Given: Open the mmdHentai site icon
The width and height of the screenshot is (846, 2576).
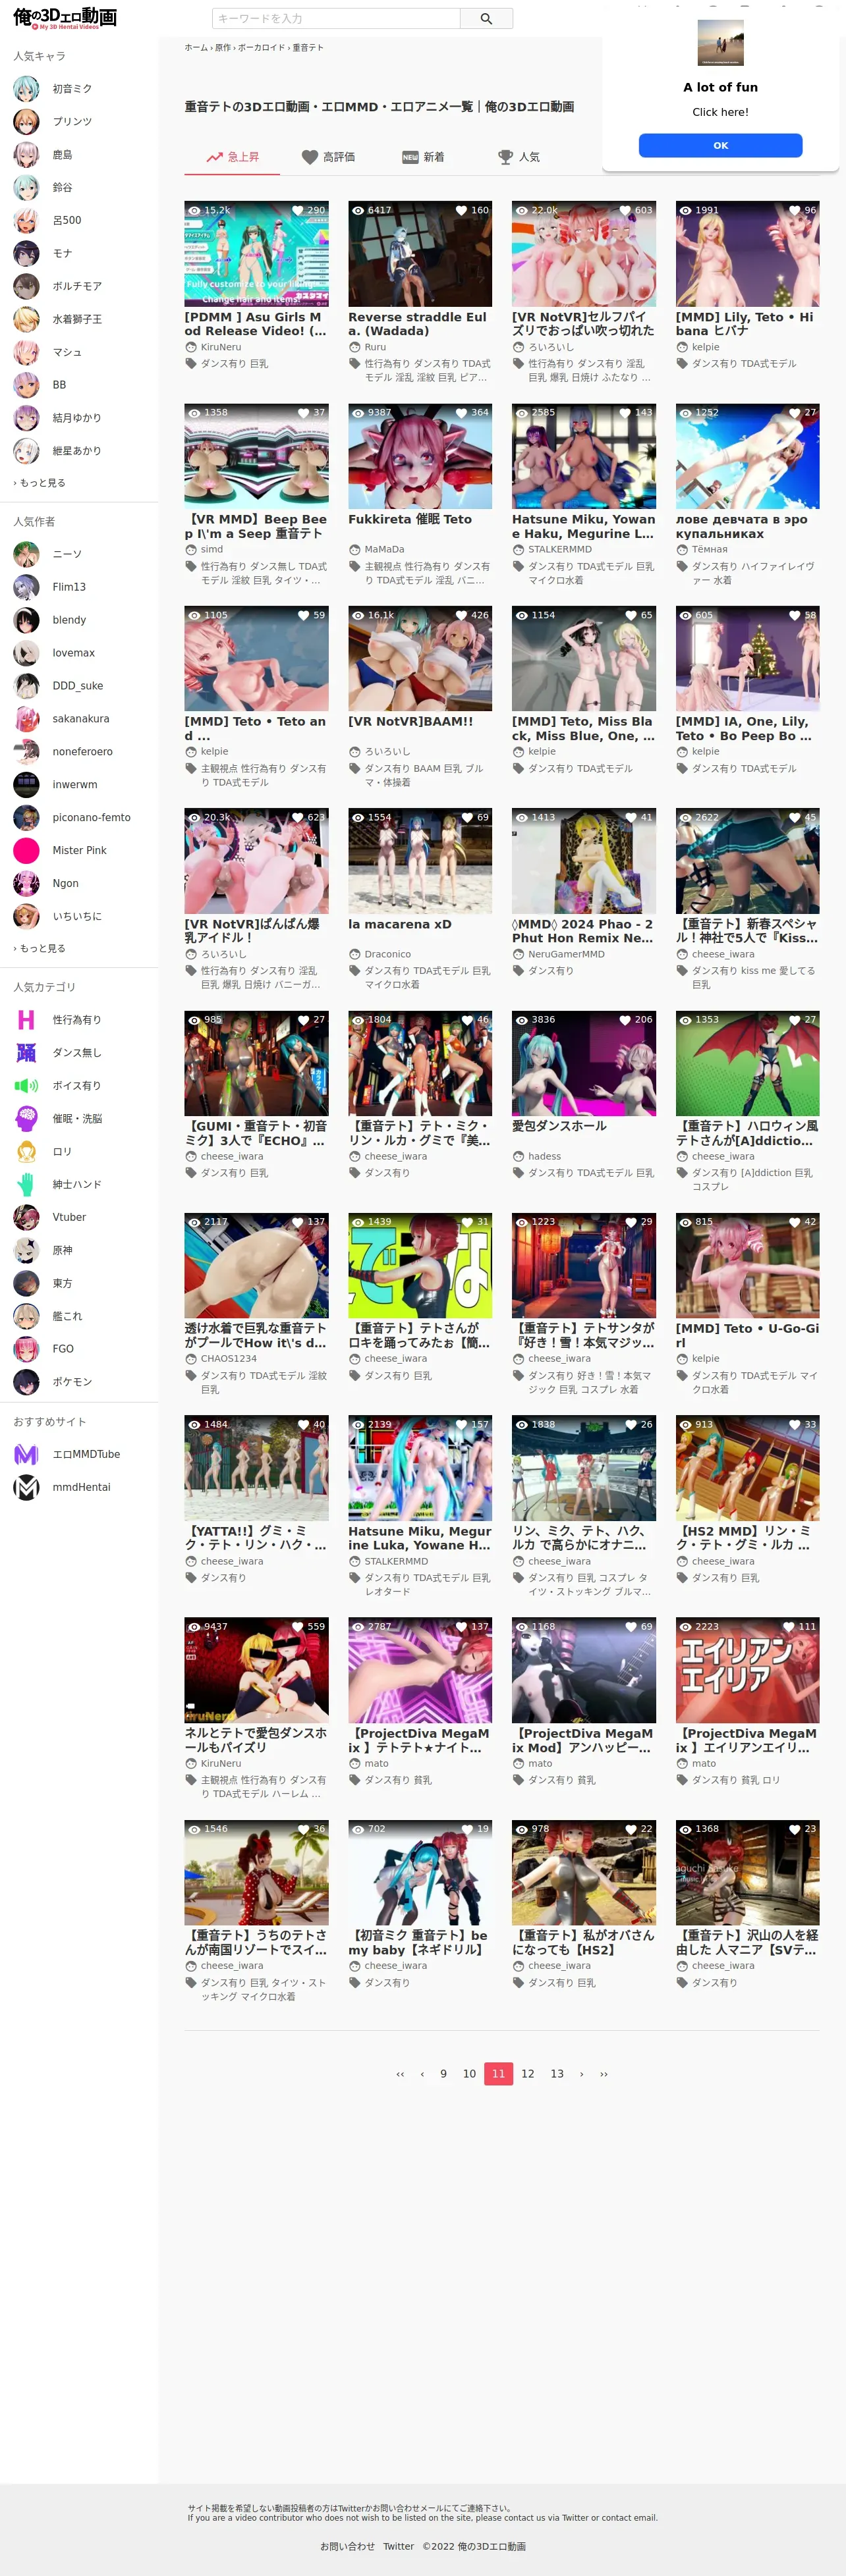Looking at the screenshot, I should click(26, 1488).
